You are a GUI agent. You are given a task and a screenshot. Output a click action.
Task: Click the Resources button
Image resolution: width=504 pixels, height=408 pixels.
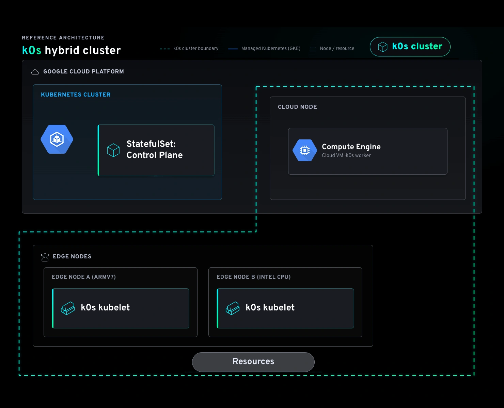point(253,362)
